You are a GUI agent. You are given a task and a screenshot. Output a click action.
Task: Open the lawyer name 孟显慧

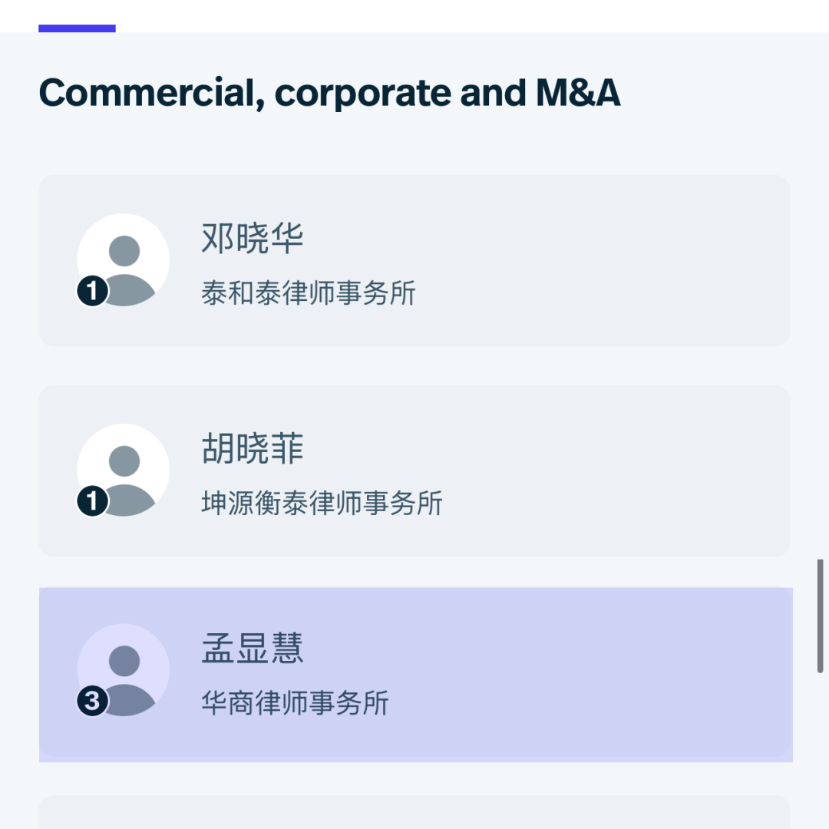pos(253,649)
